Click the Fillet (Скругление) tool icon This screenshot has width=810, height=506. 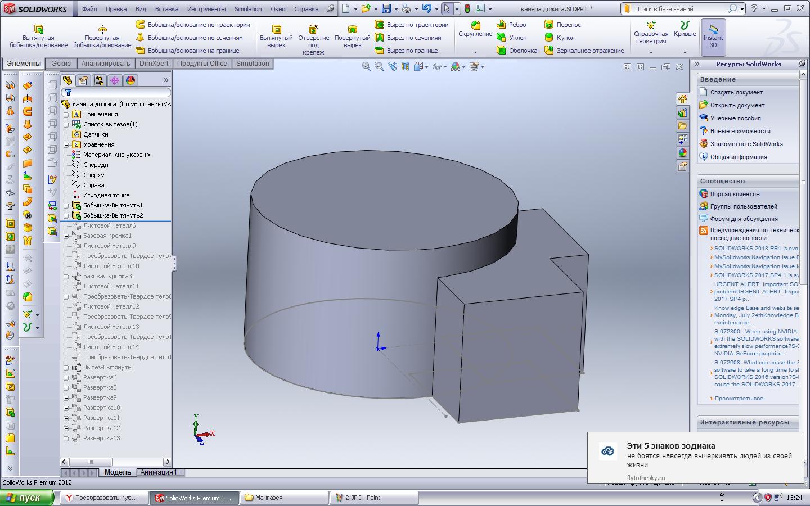[475, 25]
